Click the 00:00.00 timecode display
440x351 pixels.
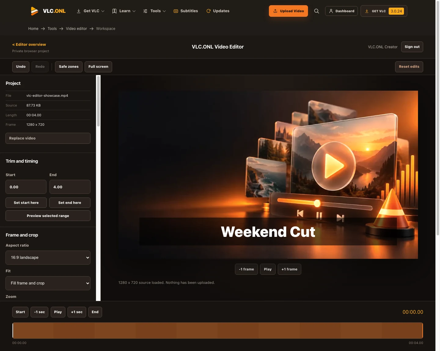(x=413, y=312)
